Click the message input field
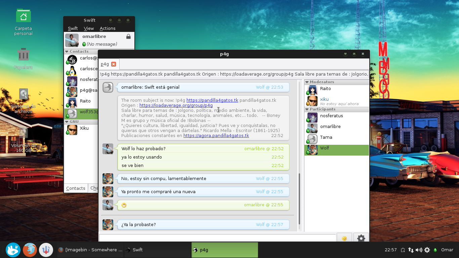Image resolution: width=459 pixels, height=258 pixels. [217, 238]
